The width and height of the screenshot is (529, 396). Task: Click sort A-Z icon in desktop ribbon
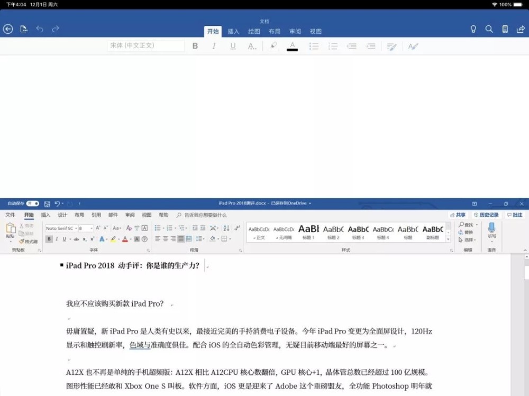click(226, 228)
